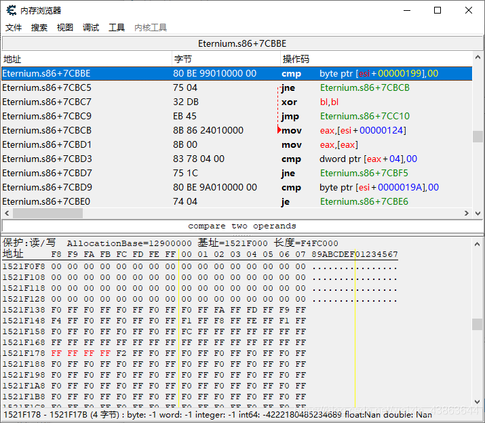
Task: Select disassembly row Eternium.s86+7CBBE
Action: (x=237, y=74)
